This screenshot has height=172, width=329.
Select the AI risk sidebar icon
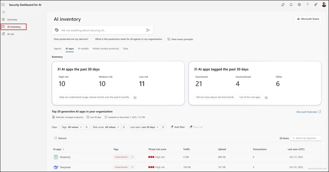pos(4,34)
